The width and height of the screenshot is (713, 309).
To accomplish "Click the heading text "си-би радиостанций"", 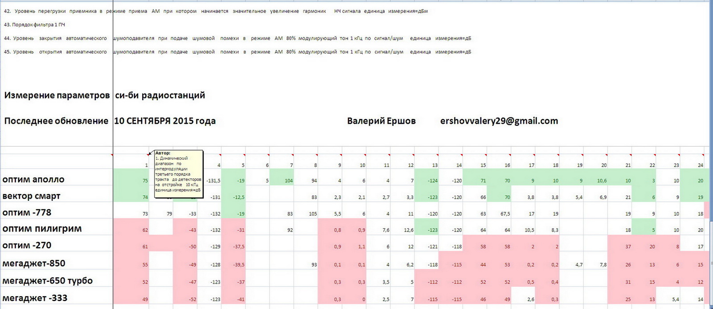I will click(160, 95).
